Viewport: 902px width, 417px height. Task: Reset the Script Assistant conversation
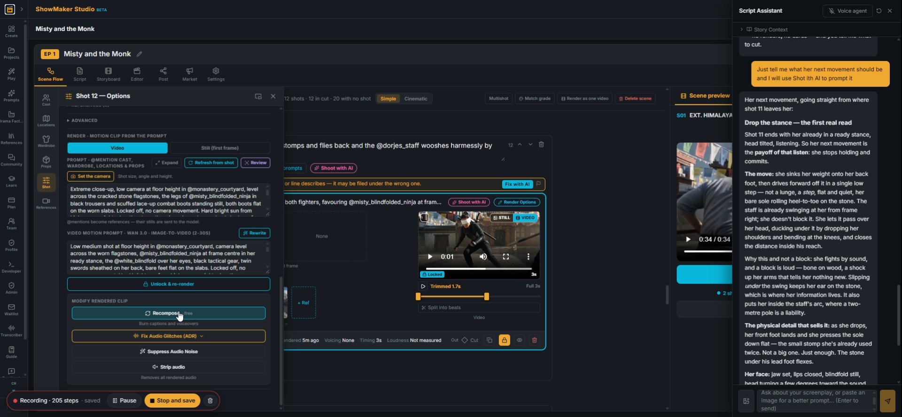point(879,11)
